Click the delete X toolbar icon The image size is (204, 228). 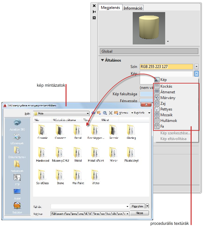tap(111, 113)
